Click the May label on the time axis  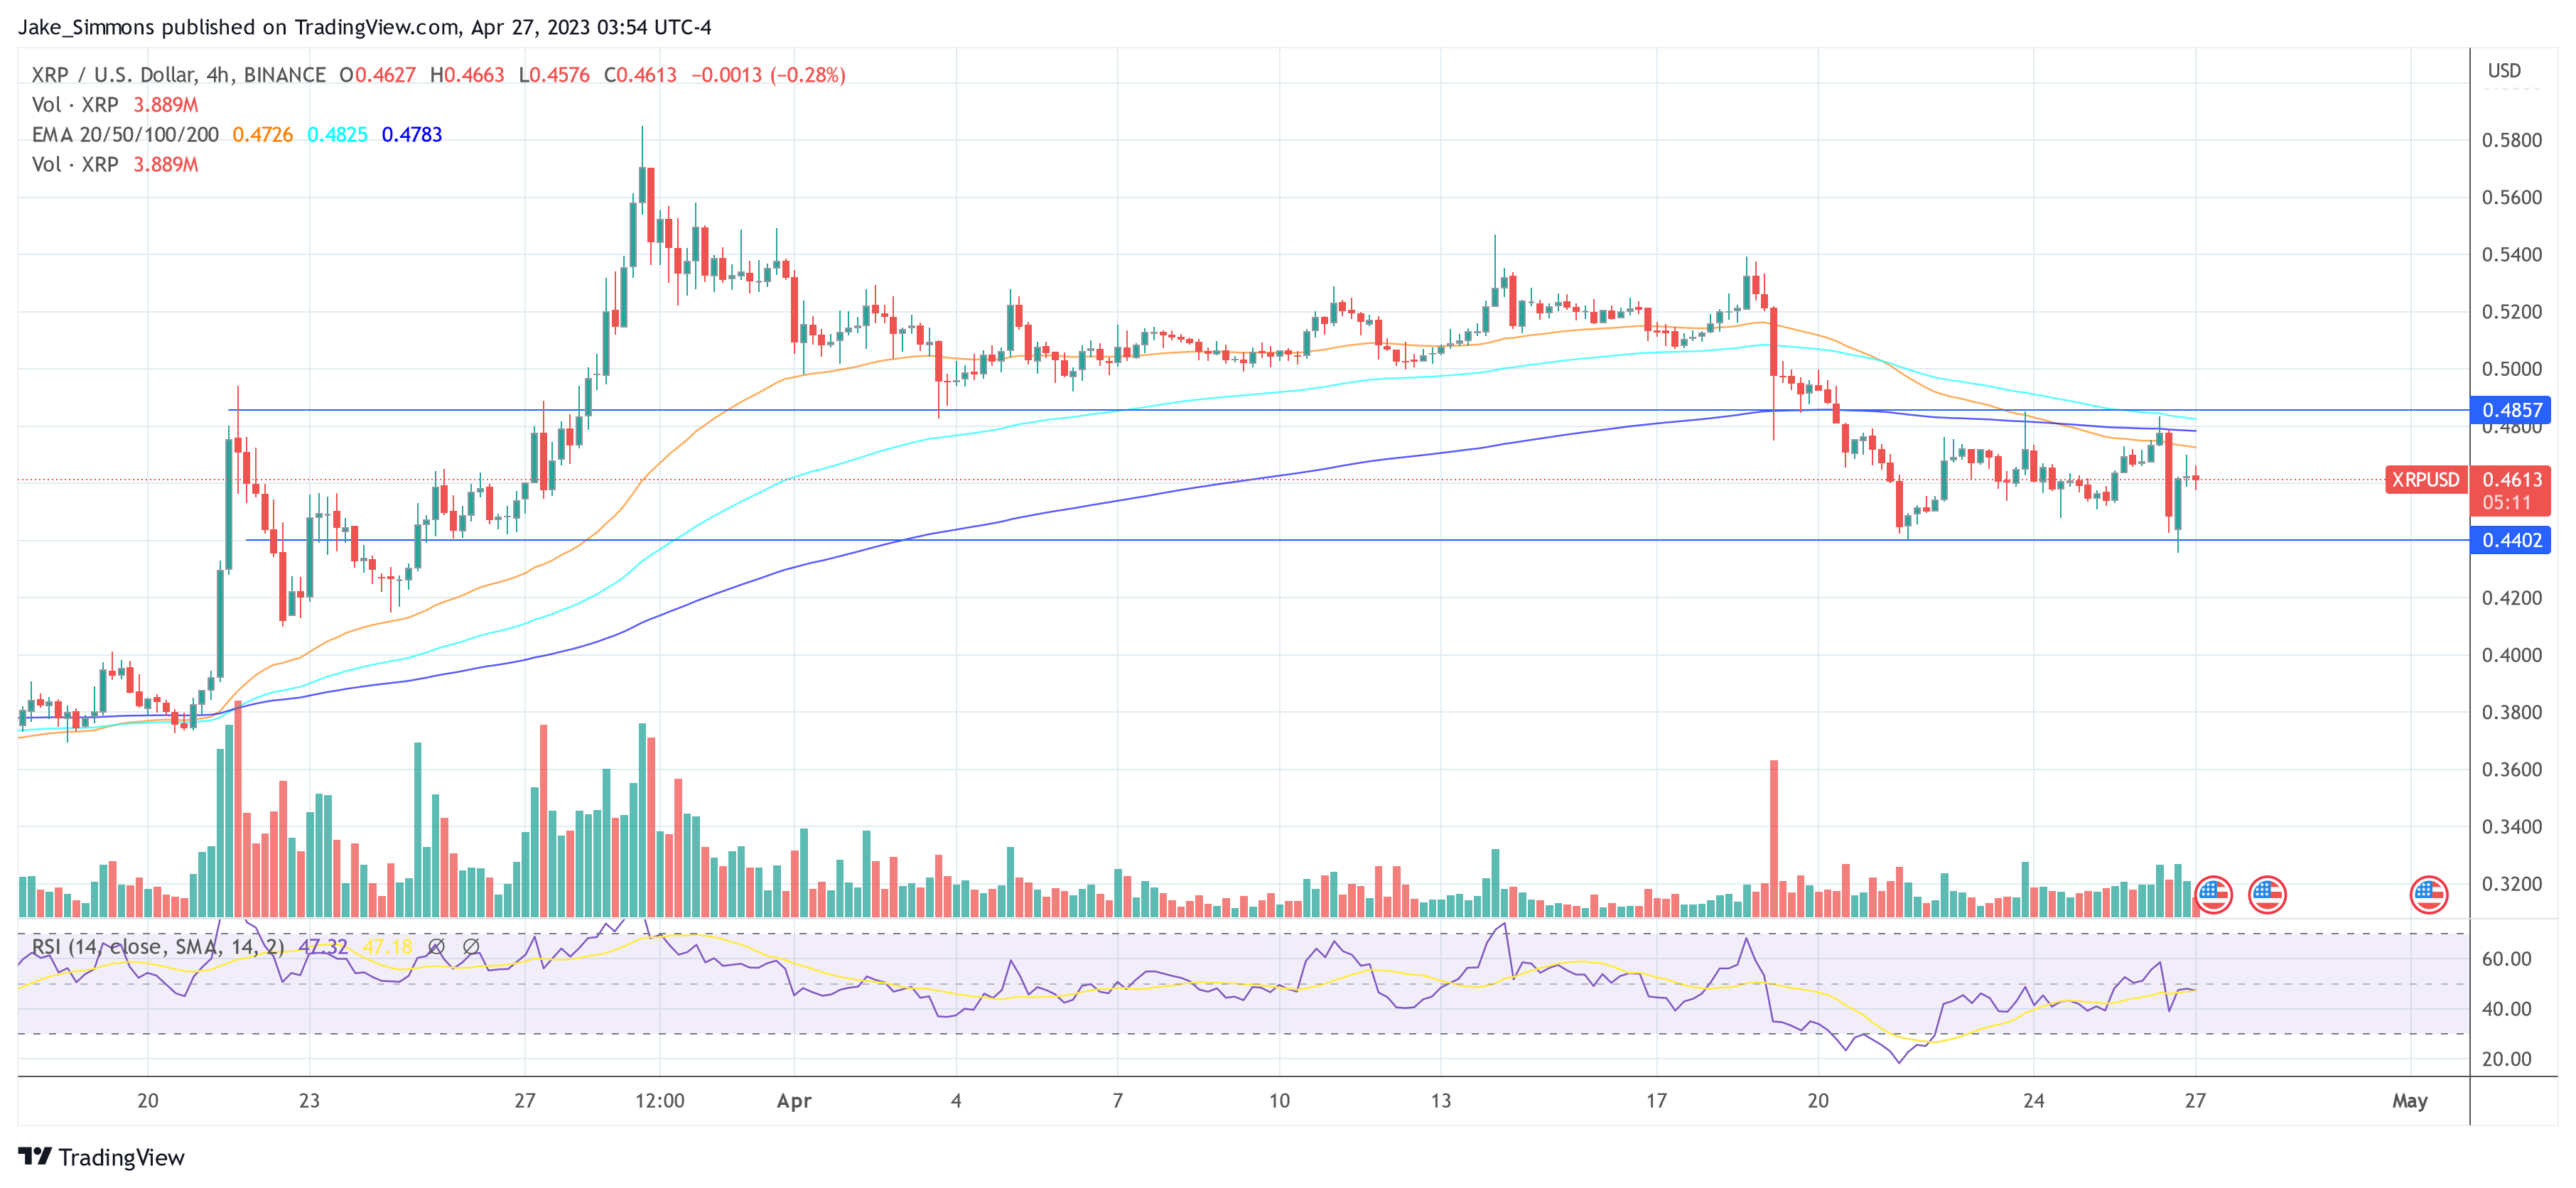pyautogui.click(x=2410, y=1101)
